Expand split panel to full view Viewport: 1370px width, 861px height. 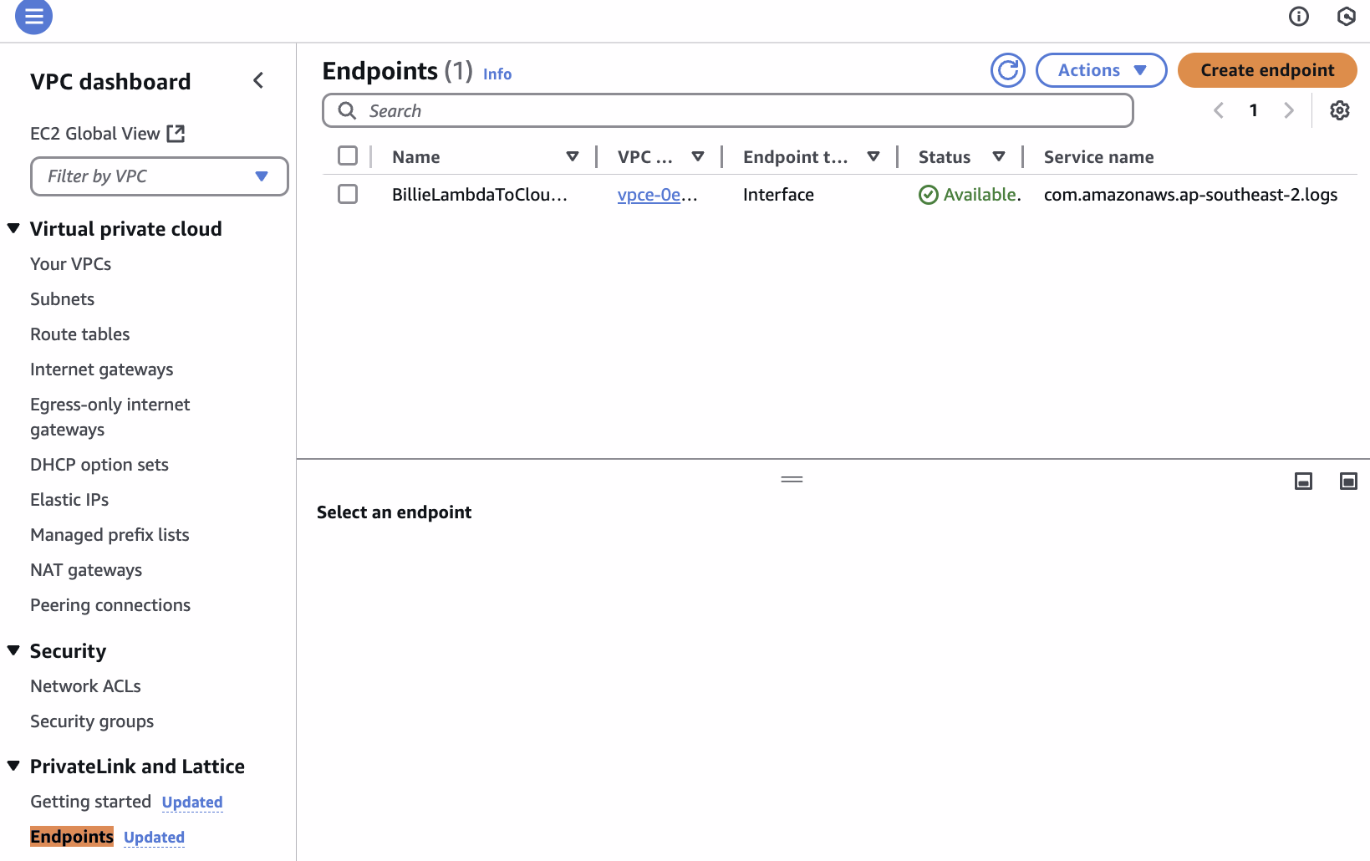1348,481
